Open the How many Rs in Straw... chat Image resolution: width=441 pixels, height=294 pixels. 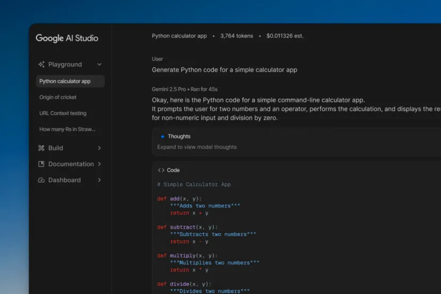tap(67, 129)
